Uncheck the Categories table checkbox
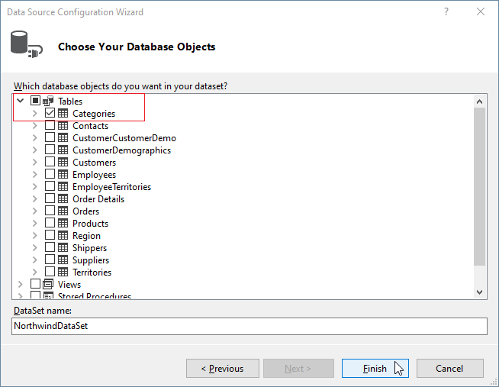Viewport: 499px width, 387px height. tap(50, 113)
